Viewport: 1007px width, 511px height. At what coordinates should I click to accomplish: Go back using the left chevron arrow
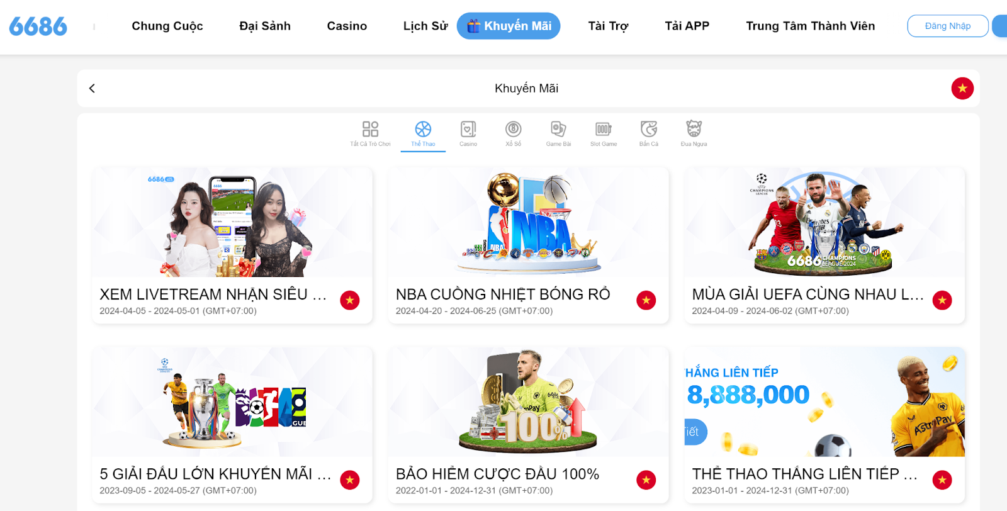tap(92, 88)
